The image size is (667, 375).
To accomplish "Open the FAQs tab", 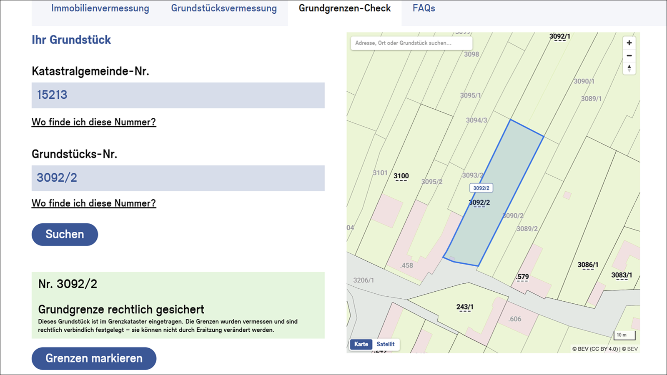I will (x=424, y=8).
